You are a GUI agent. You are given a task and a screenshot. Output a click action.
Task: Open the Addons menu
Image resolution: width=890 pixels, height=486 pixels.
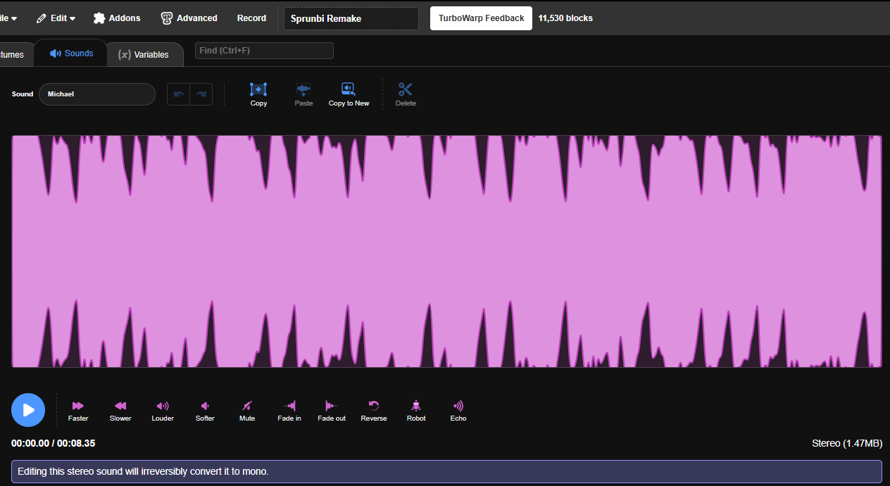point(117,18)
